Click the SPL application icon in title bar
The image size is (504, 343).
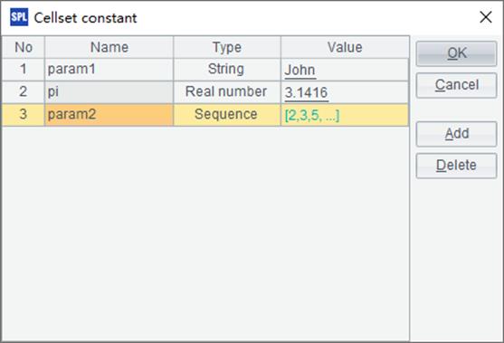click(x=19, y=17)
